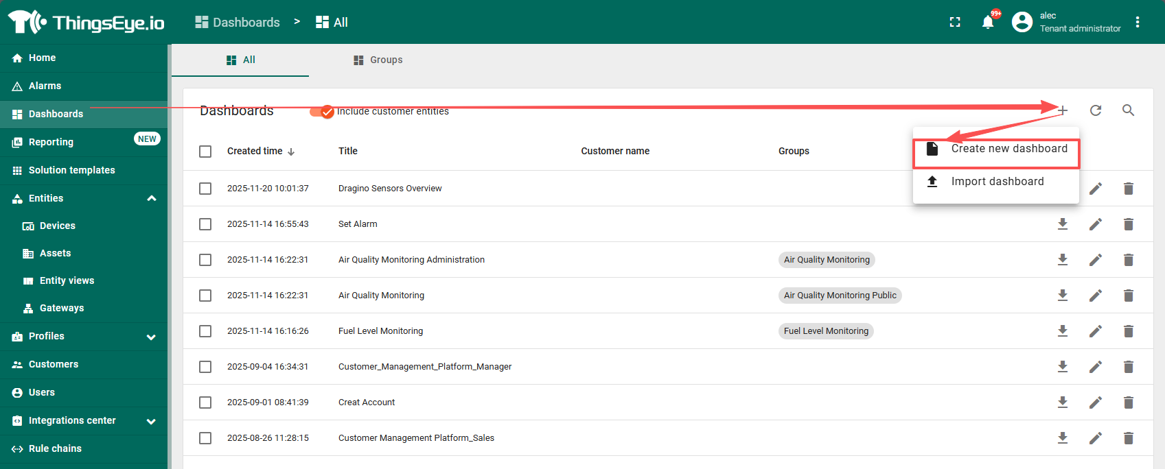Viewport: 1165px width, 469px height.
Task: Tick the select-all header checkbox
Action: click(205, 152)
